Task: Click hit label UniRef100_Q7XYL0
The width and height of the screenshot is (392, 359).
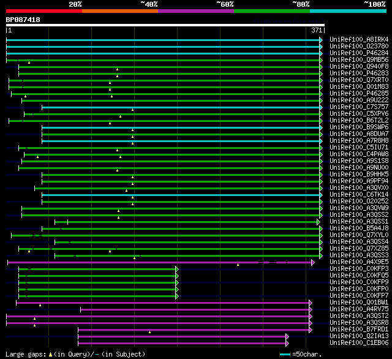Action: (359, 235)
